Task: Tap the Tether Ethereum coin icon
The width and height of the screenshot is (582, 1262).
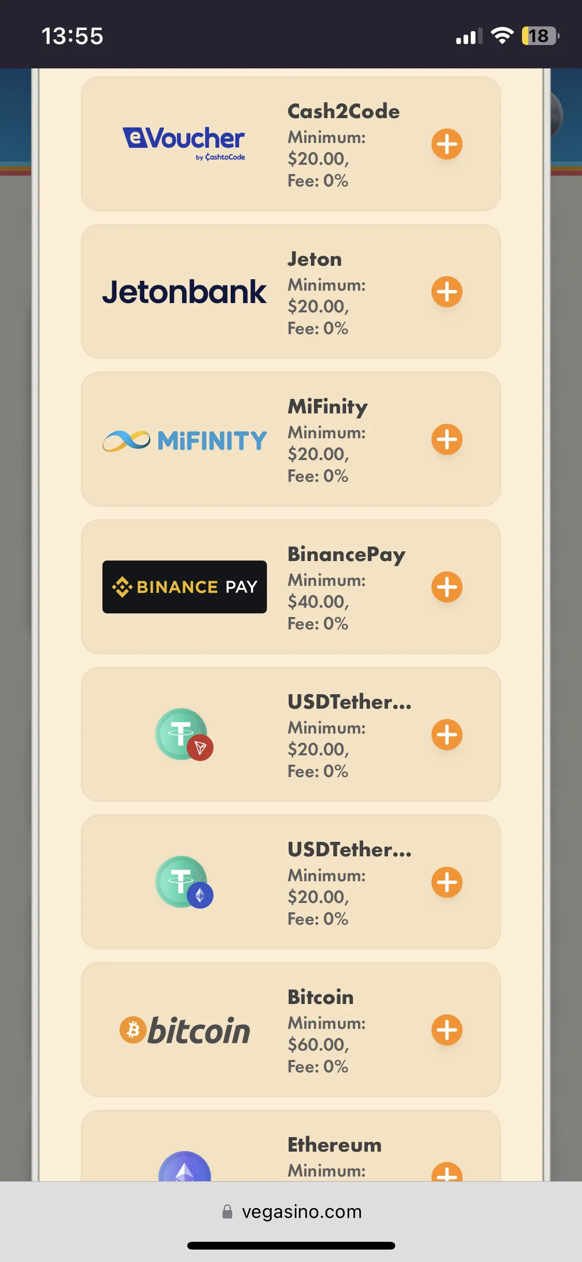Action: click(x=184, y=882)
